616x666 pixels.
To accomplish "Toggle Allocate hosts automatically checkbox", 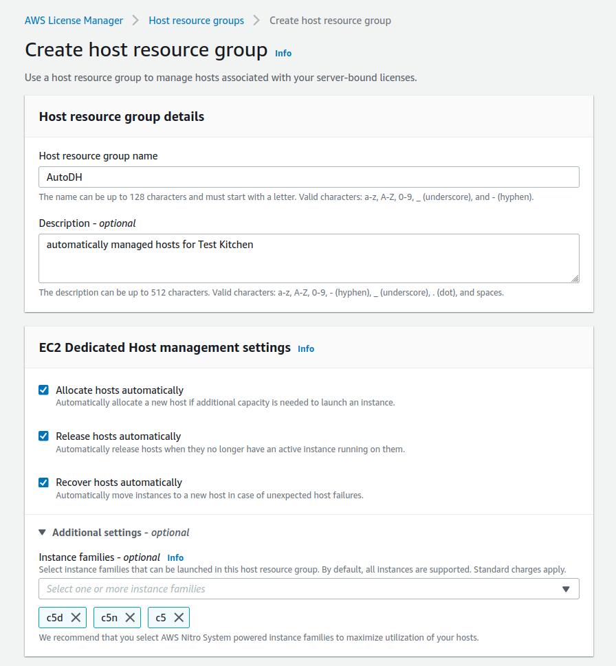I will pos(43,390).
